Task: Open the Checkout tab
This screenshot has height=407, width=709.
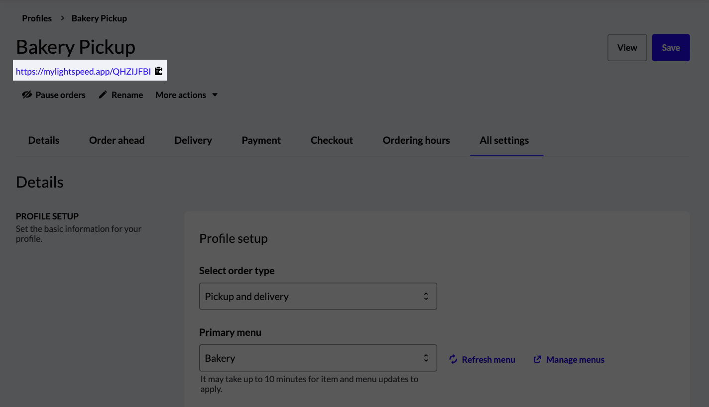Action: click(332, 140)
